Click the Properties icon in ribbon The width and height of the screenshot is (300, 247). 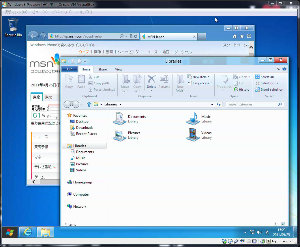coord(224,79)
